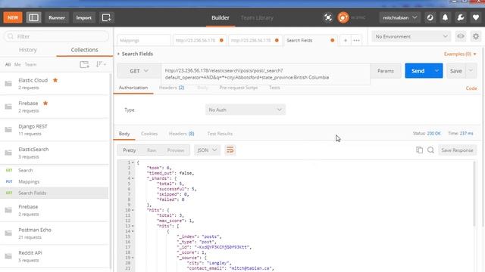The image size is (485, 272).
Task: Open the JSON format dropdown
Action: pyautogui.click(x=207, y=150)
